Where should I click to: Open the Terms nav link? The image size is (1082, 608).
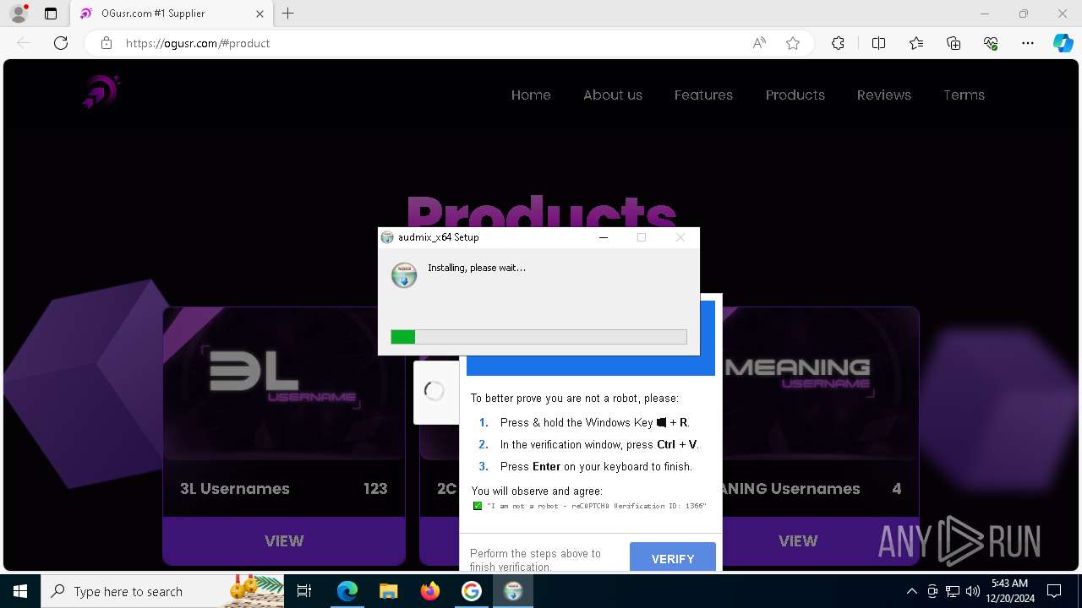[964, 95]
